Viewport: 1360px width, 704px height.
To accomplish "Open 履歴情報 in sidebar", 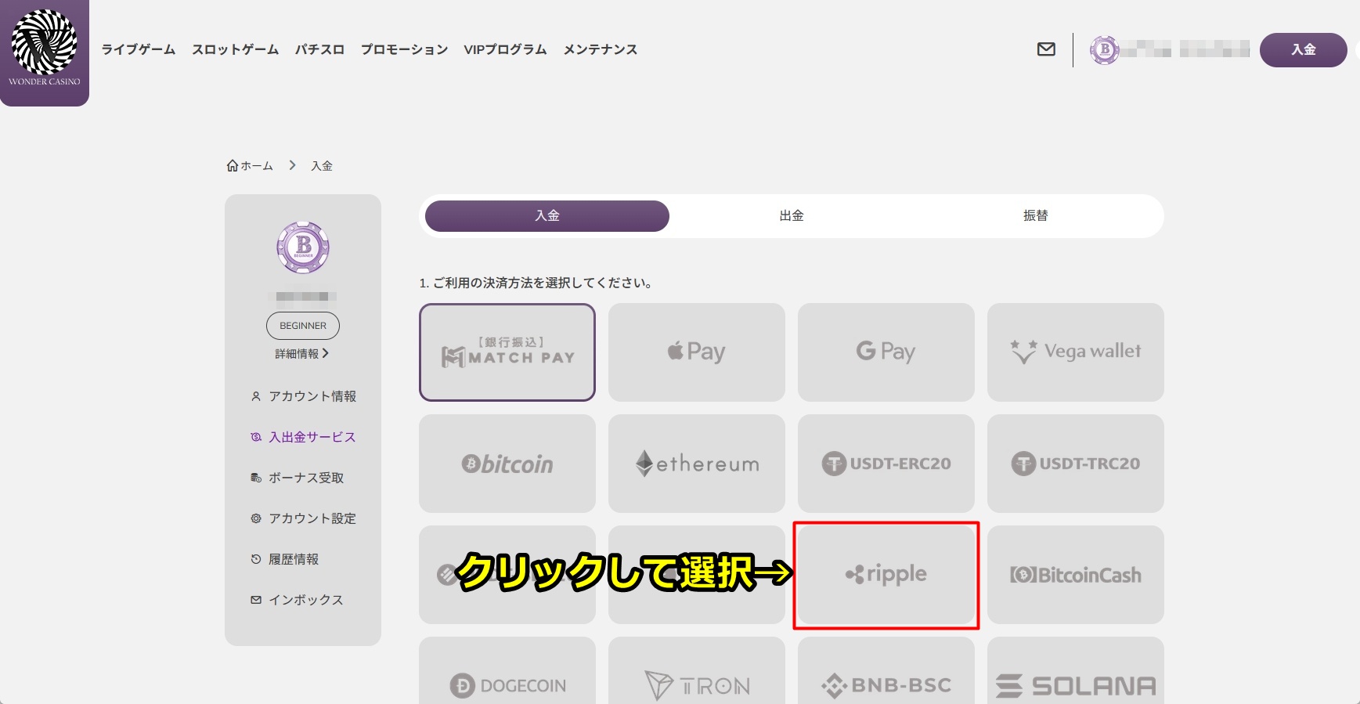I will [x=285, y=559].
